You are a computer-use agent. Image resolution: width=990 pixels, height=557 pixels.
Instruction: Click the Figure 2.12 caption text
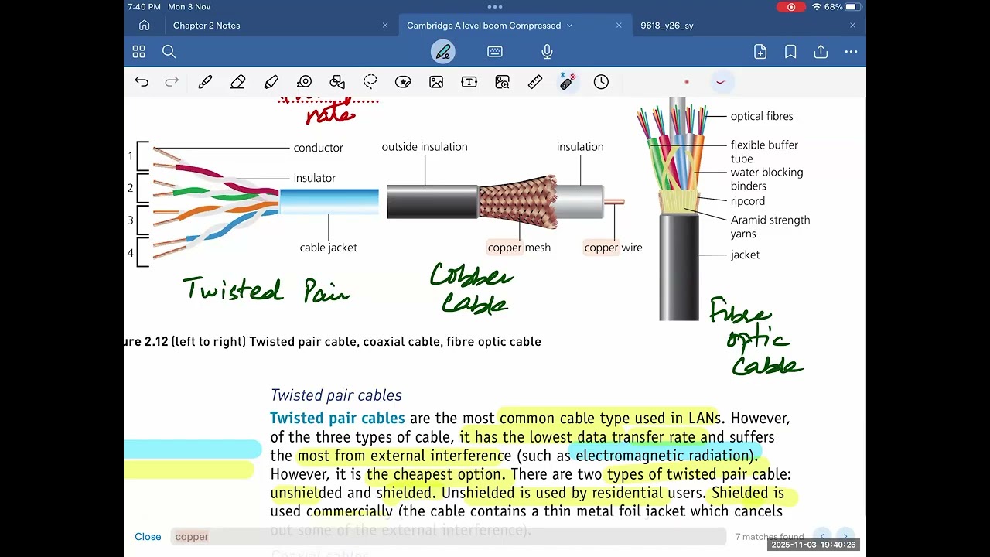(333, 342)
